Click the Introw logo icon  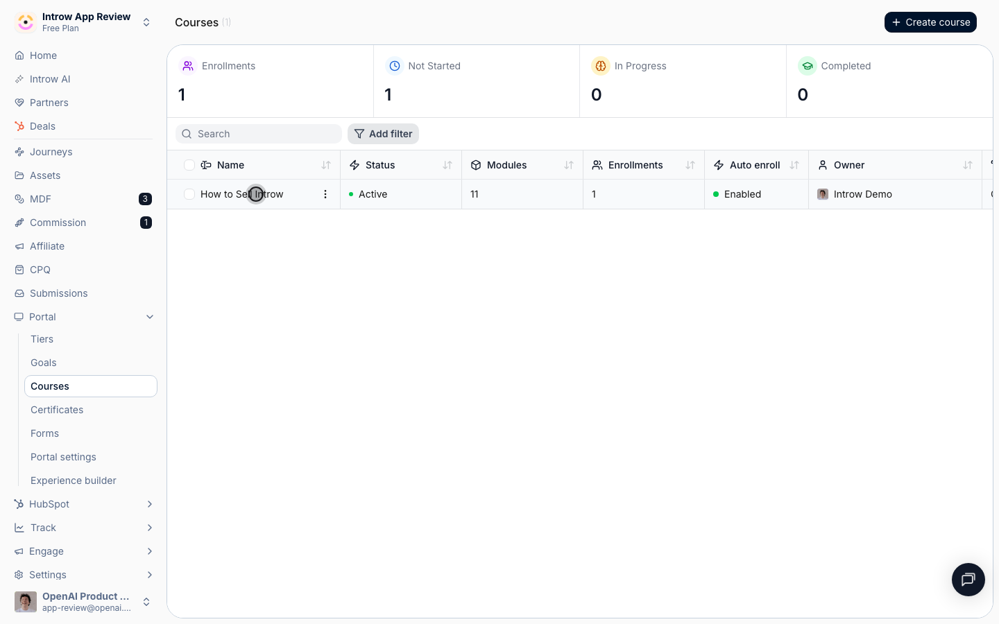click(x=26, y=22)
